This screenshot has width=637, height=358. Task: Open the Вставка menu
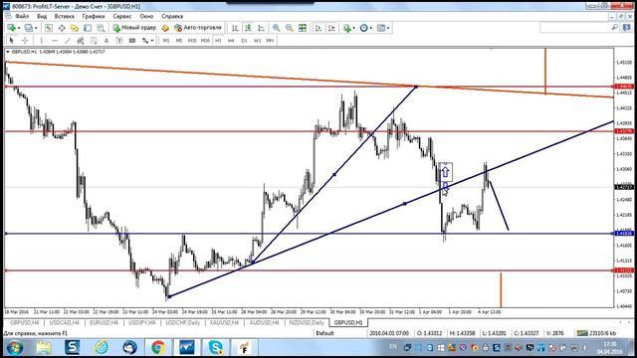[x=64, y=16]
